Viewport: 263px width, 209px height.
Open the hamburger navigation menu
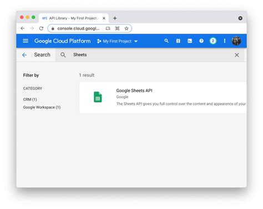point(26,41)
